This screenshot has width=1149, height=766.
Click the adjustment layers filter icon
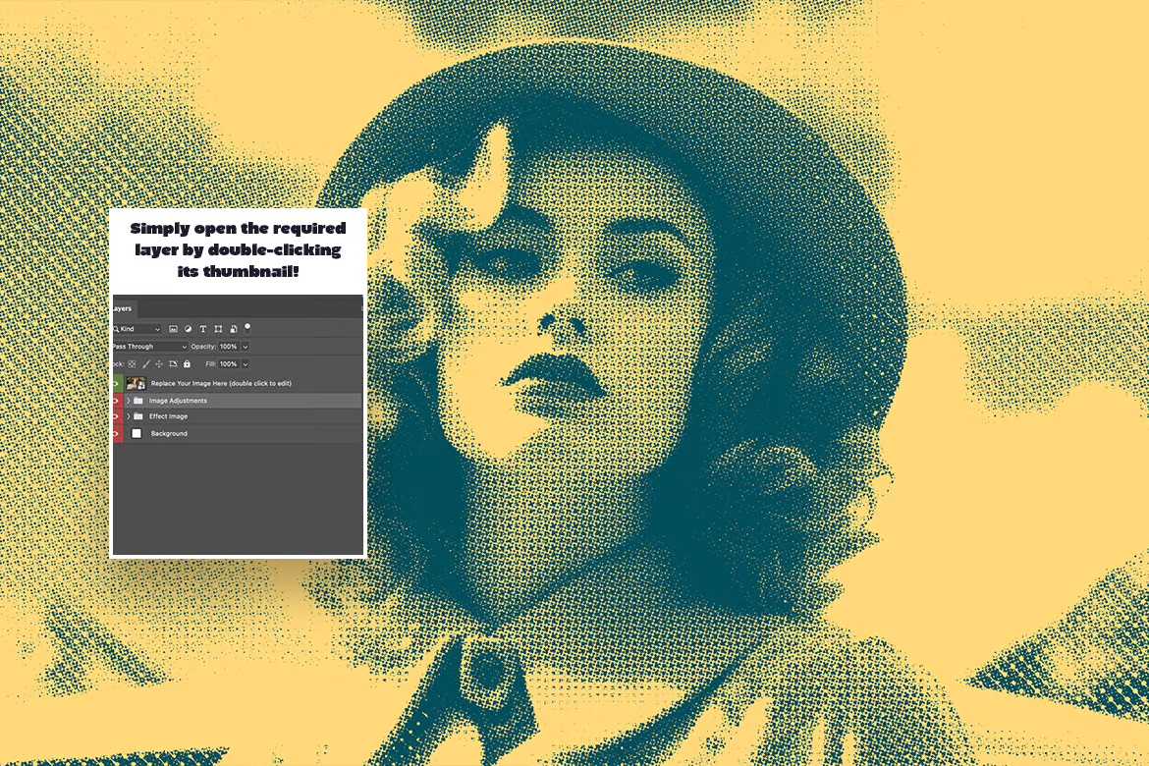(189, 329)
